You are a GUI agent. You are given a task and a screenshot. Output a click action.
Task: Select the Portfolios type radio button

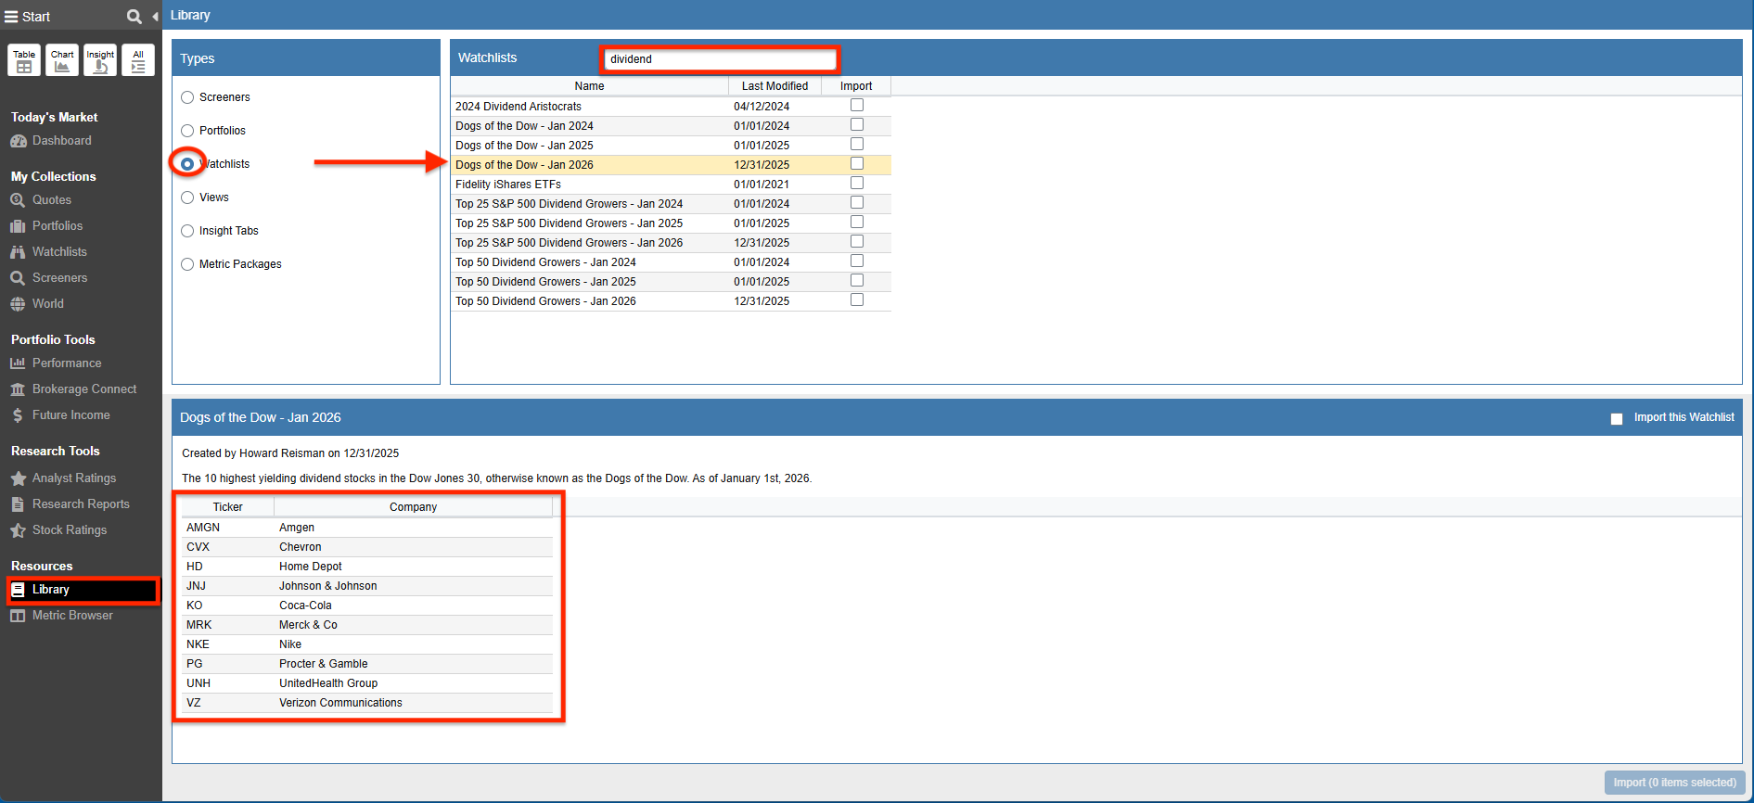point(187,131)
